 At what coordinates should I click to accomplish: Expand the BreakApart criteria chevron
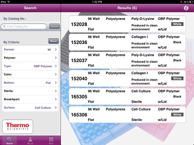click(x=56, y=99)
